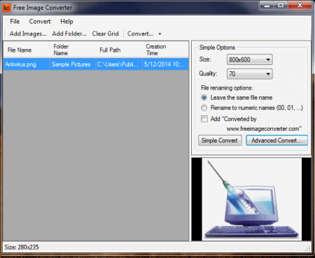Image resolution: width=315 pixels, height=258 pixels.
Task: Click the Sample Pictures folder cell
Action: pos(73,64)
